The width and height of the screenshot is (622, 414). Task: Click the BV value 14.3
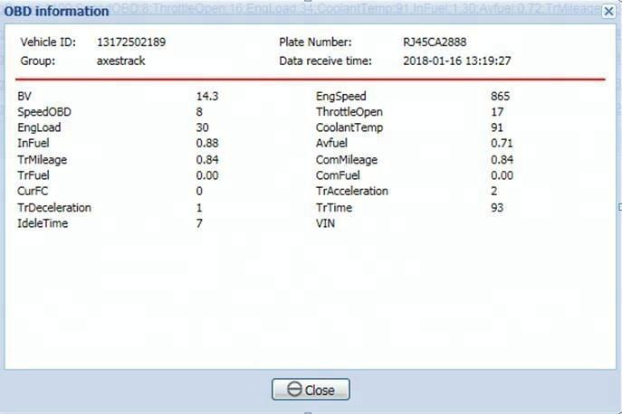click(x=207, y=96)
